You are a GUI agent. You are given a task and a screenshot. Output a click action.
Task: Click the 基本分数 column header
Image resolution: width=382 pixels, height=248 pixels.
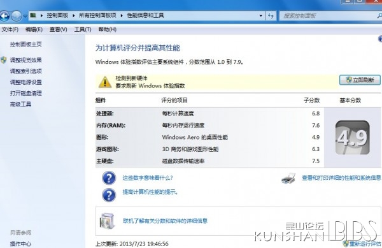(350, 100)
